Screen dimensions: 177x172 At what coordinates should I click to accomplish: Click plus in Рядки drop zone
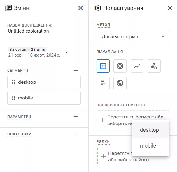tap(104, 156)
